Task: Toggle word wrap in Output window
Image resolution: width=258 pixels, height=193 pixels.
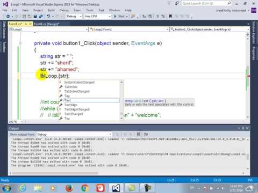Action: [x=146, y=134]
